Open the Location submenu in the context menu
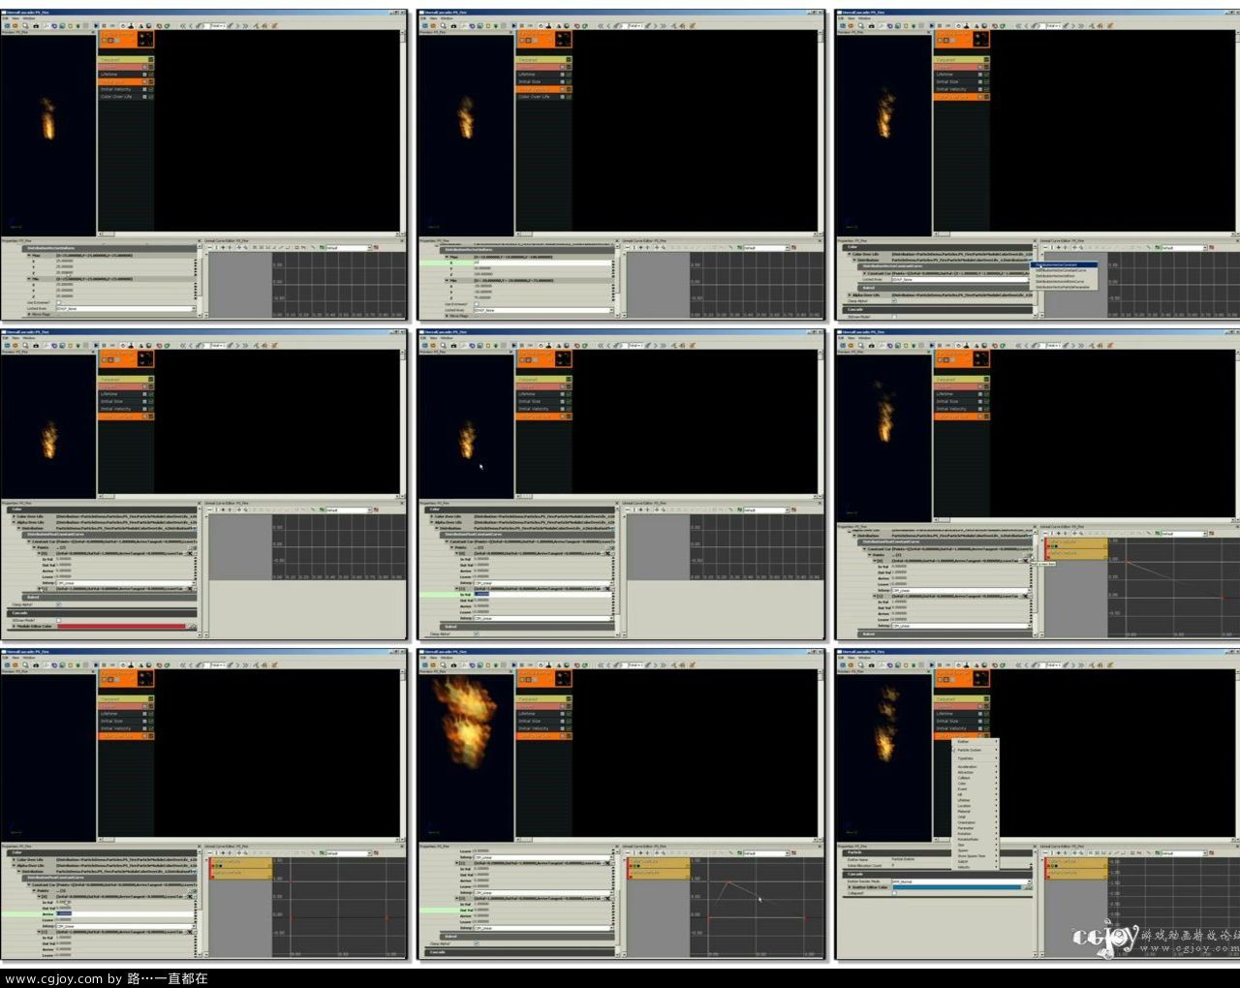The width and height of the screenshot is (1240, 988). (976, 806)
